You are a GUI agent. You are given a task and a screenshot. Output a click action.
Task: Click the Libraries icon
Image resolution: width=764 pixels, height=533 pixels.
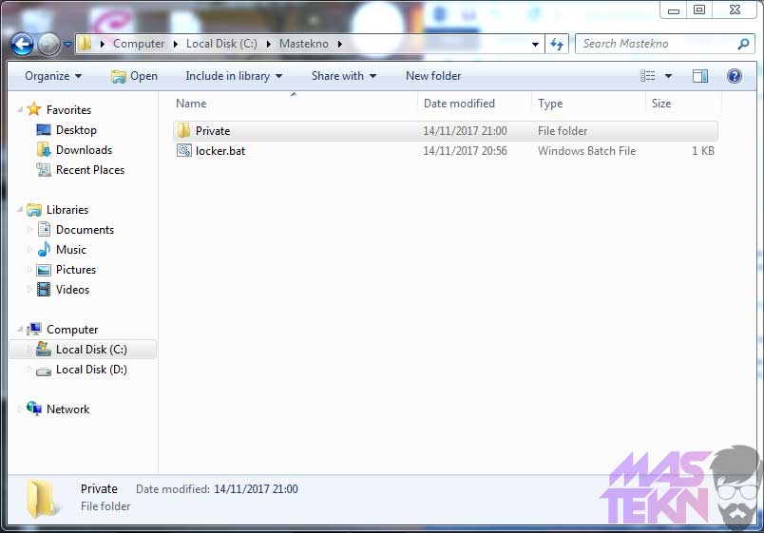point(34,210)
